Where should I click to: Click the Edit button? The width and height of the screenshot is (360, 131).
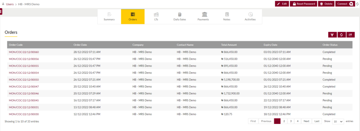[x=282, y=4]
